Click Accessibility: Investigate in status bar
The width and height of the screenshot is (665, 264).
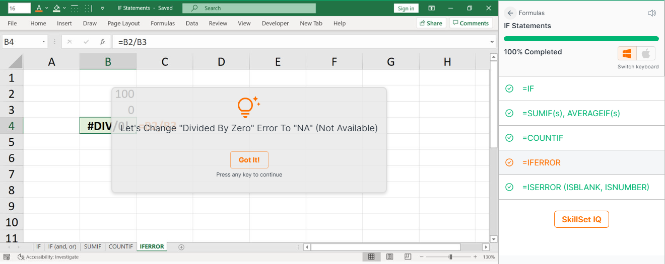point(48,257)
